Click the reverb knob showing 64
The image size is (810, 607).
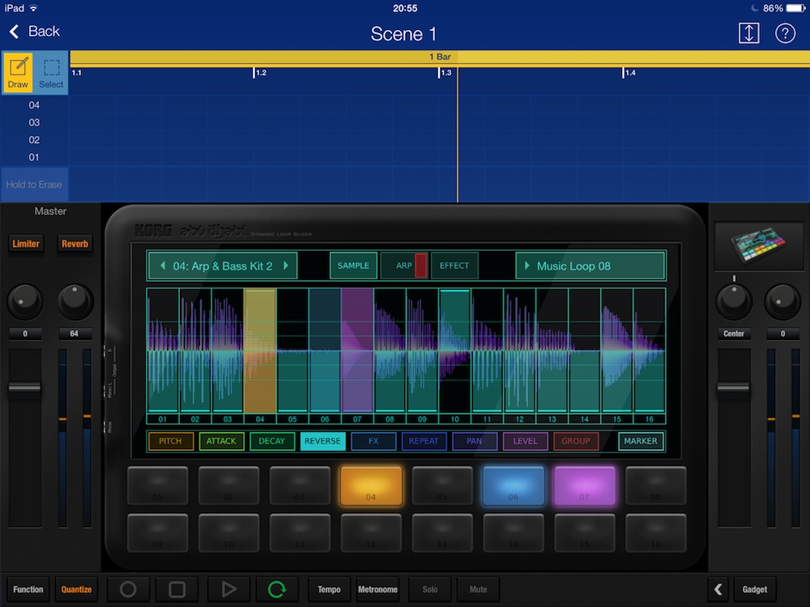(x=75, y=302)
